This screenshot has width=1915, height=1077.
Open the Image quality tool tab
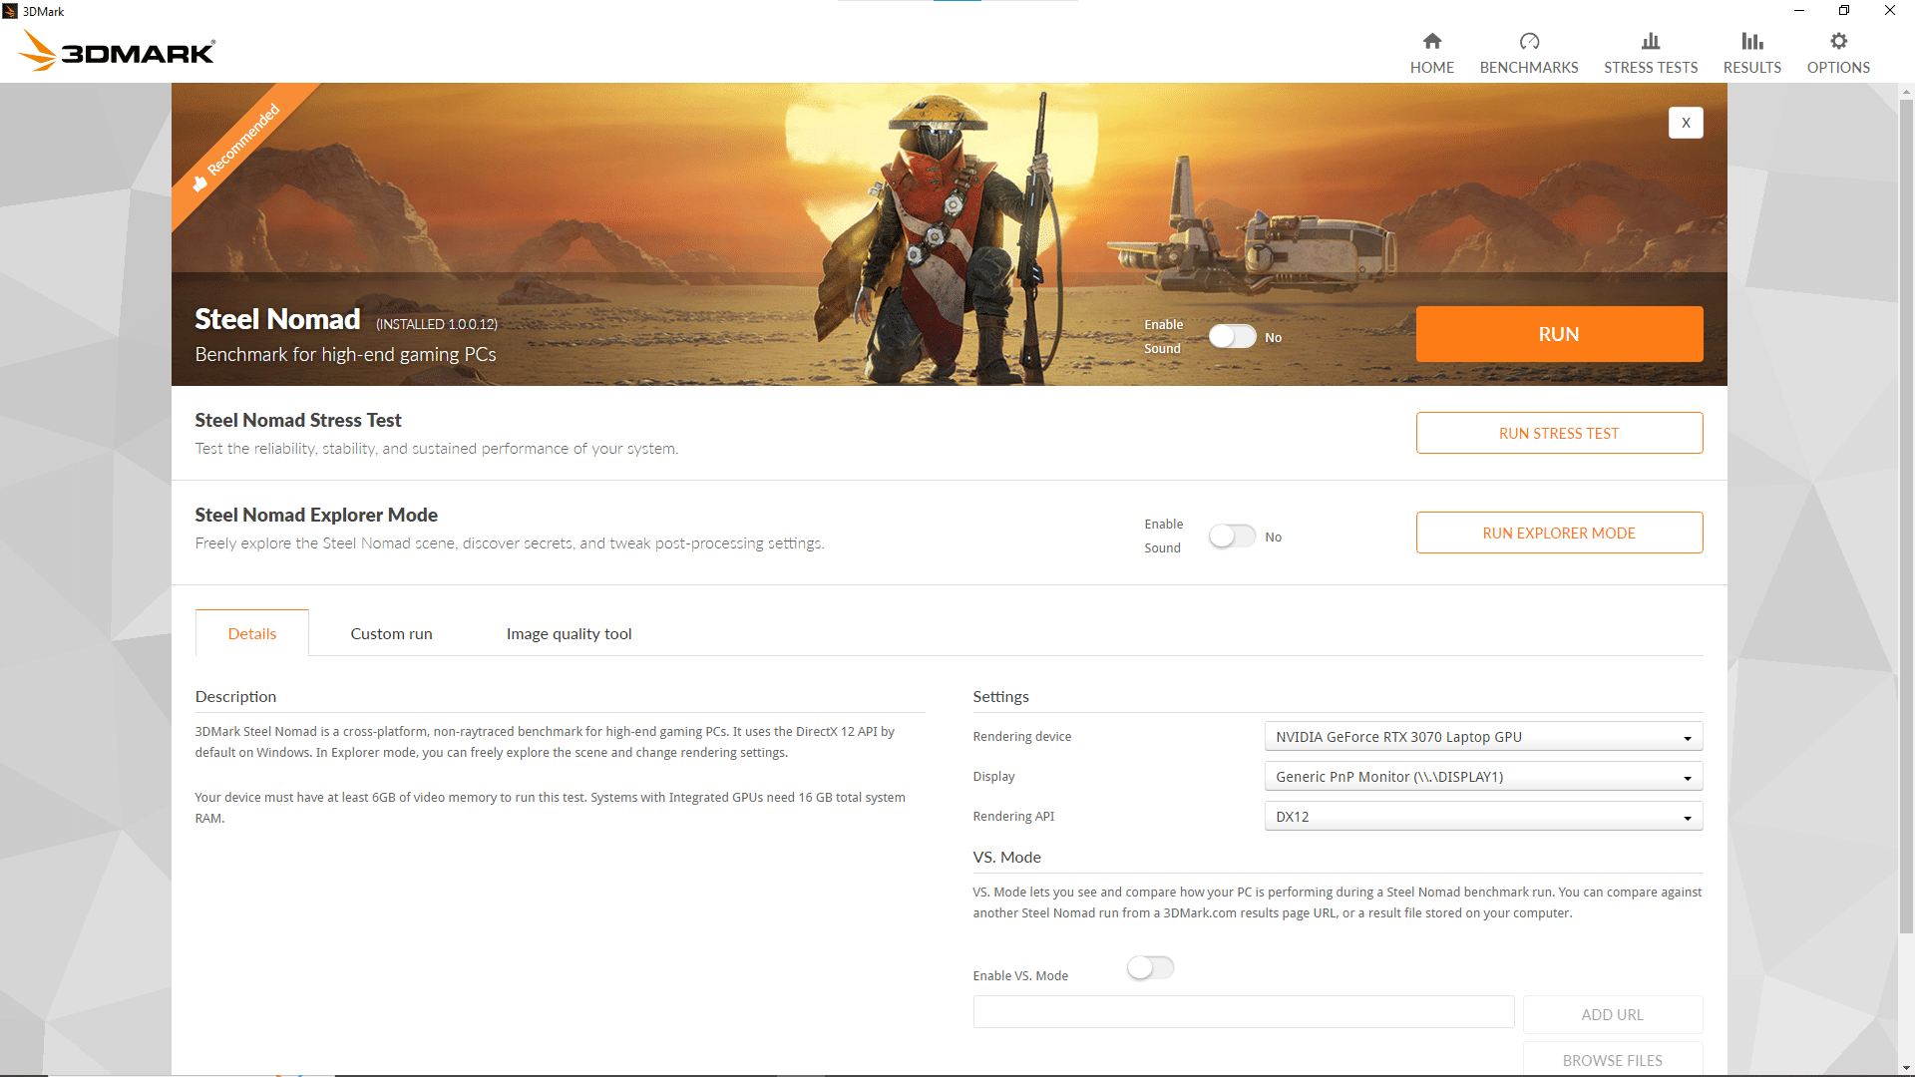click(569, 634)
